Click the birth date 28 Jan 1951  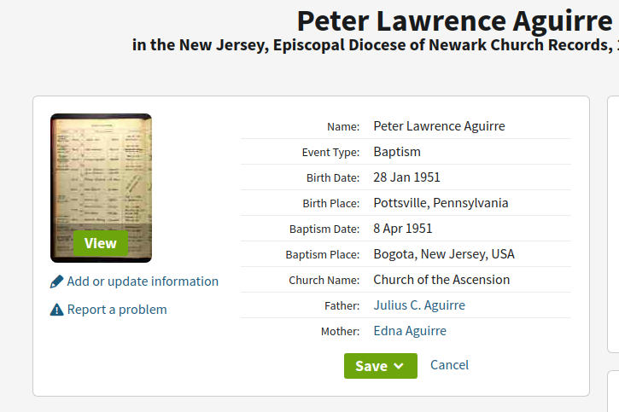click(406, 177)
